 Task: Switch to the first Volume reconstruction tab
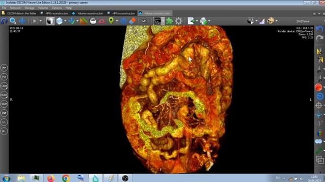click(x=88, y=14)
